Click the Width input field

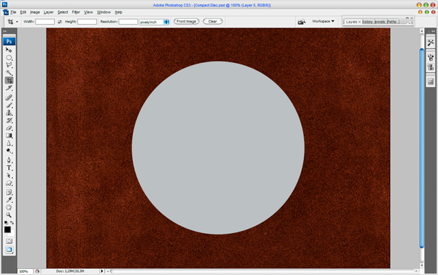44,21
